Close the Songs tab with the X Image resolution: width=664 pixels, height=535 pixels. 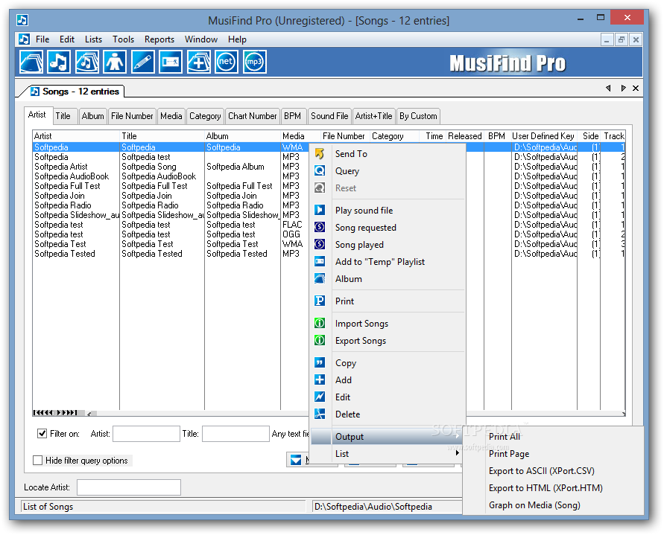tap(636, 88)
